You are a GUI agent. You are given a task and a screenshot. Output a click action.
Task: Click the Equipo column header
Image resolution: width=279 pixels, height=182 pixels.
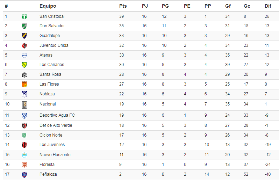pyautogui.click(x=48, y=6)
